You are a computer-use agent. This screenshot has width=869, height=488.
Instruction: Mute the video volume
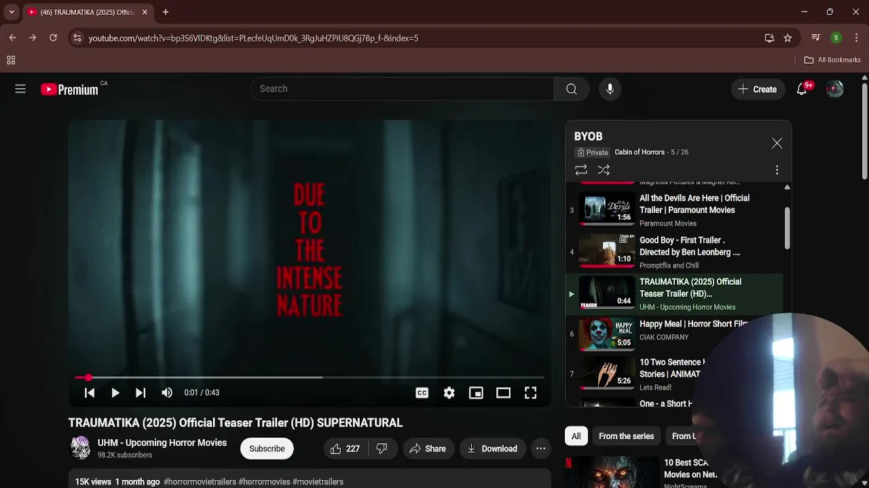pyautogui.click(x=167, y=392)
